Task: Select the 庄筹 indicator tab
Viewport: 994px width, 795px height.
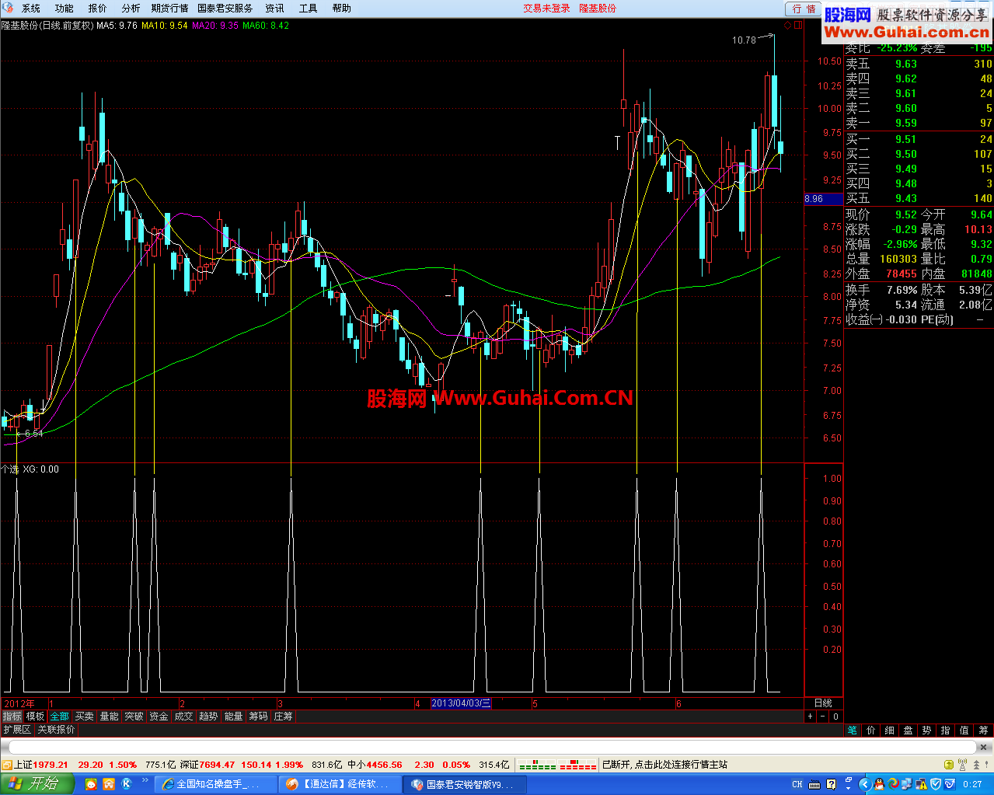Action: point(284,716)
